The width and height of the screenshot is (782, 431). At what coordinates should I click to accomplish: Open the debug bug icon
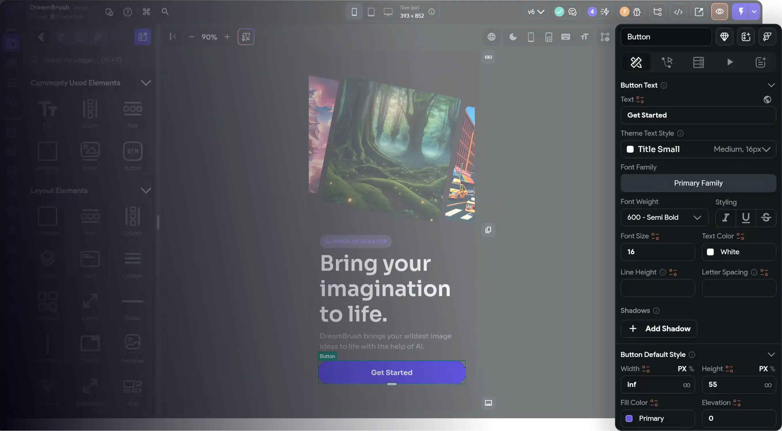(x=637, y=12)
